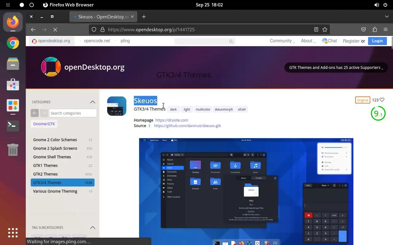Viewport: 393px width, 245px height.
Task: Open the Pocket save icon
Action: (364, 29)
